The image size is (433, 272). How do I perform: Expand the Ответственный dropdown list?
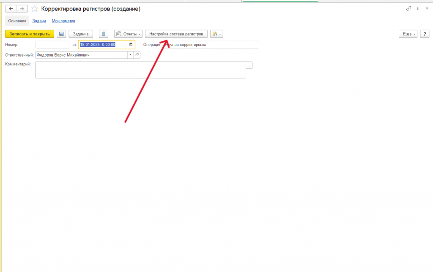click(130, 55)
